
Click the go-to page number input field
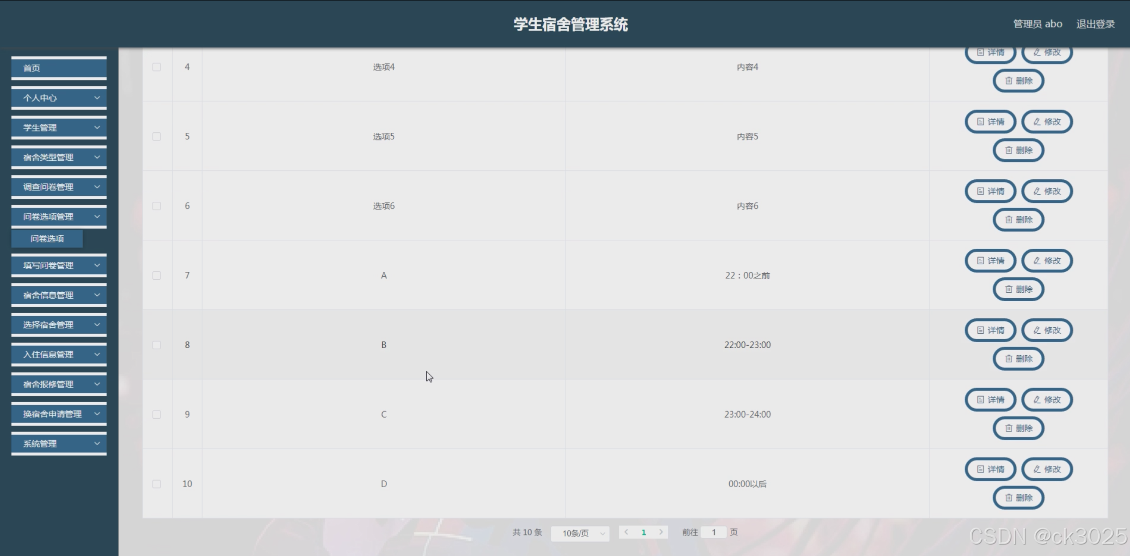click(x=714, y=532)
